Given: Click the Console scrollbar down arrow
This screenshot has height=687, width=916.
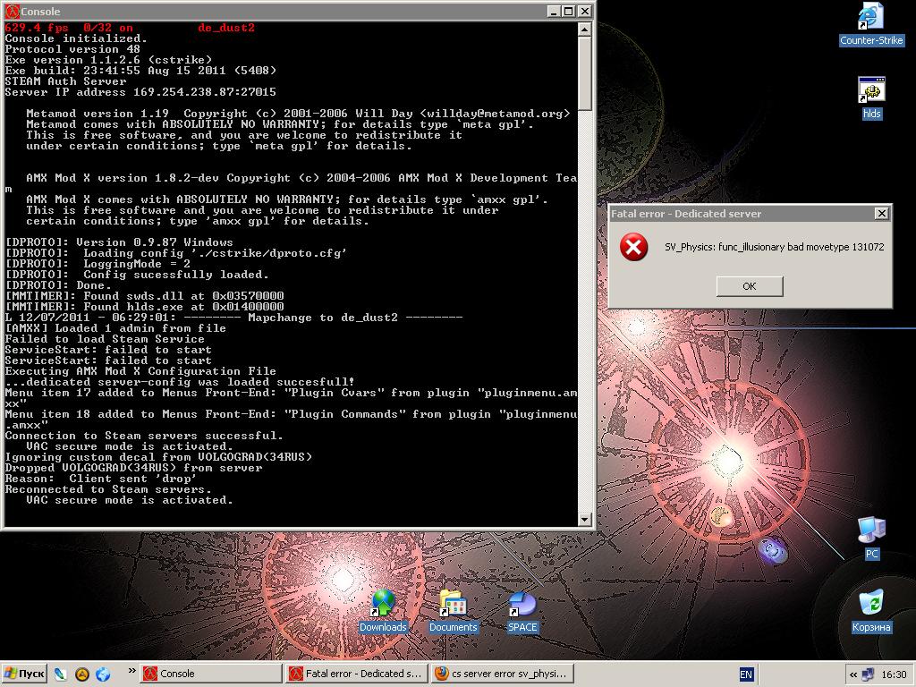Looking at the screenshot, I should point(585,519).
